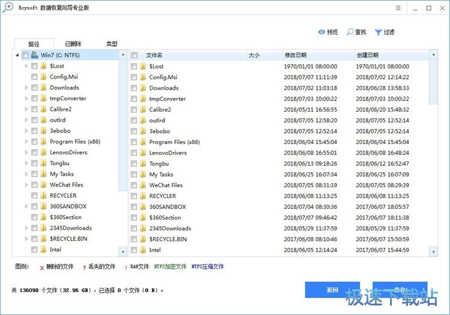The image size is (450, 315).
Task: Expand the outlrd tree node
Action: click(x=26, y=120)
